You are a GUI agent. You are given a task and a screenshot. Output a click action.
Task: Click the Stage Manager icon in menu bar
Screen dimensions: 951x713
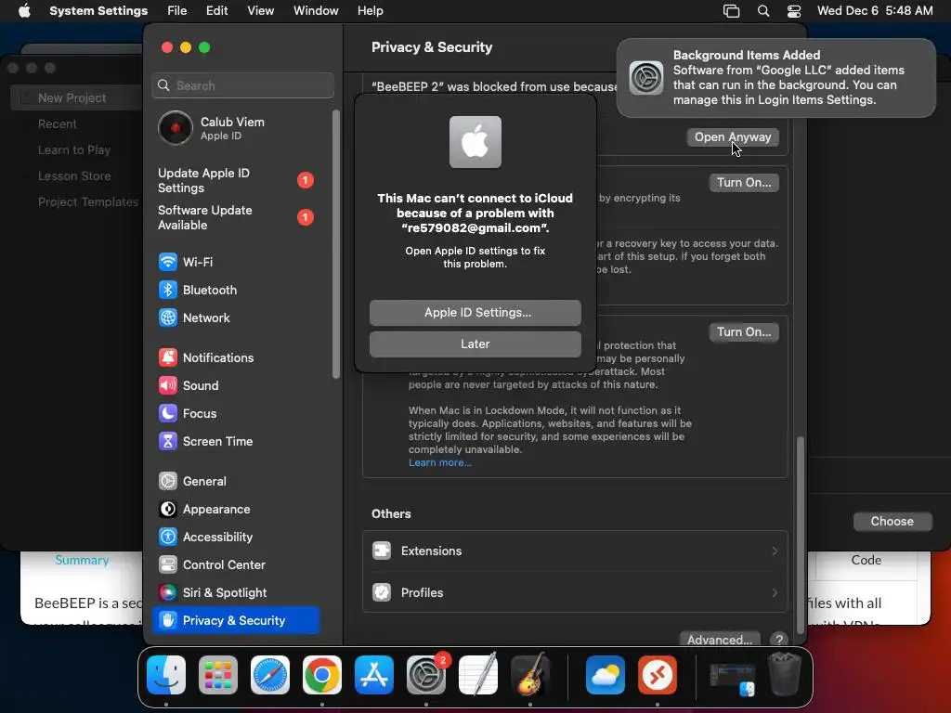point(732,11)
